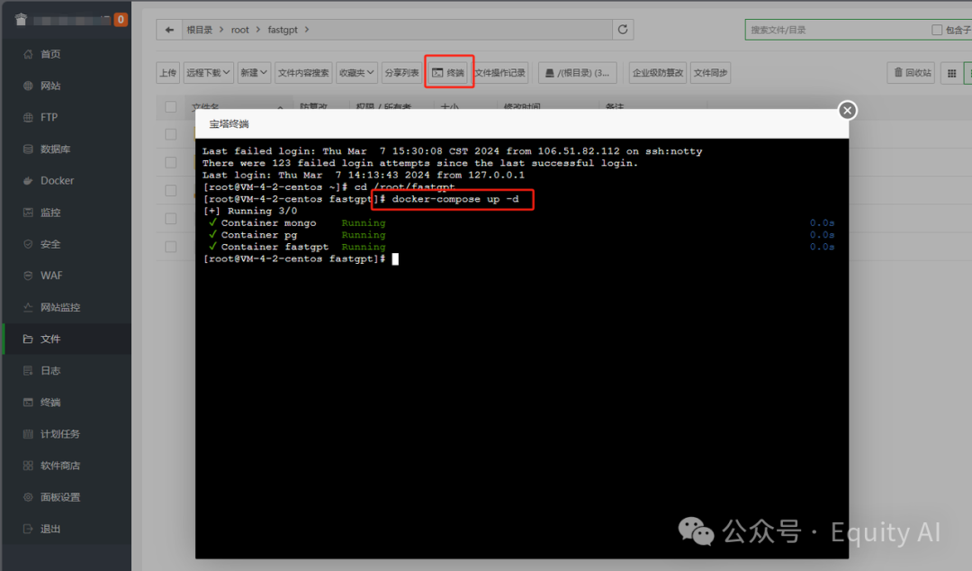This screenshot has width=972, height=571.
Task: Open 首页 in the sidebar
Action: coord(49,54)
